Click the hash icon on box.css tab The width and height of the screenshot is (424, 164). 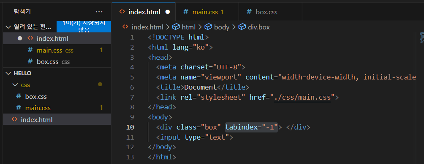click(249, 12)
